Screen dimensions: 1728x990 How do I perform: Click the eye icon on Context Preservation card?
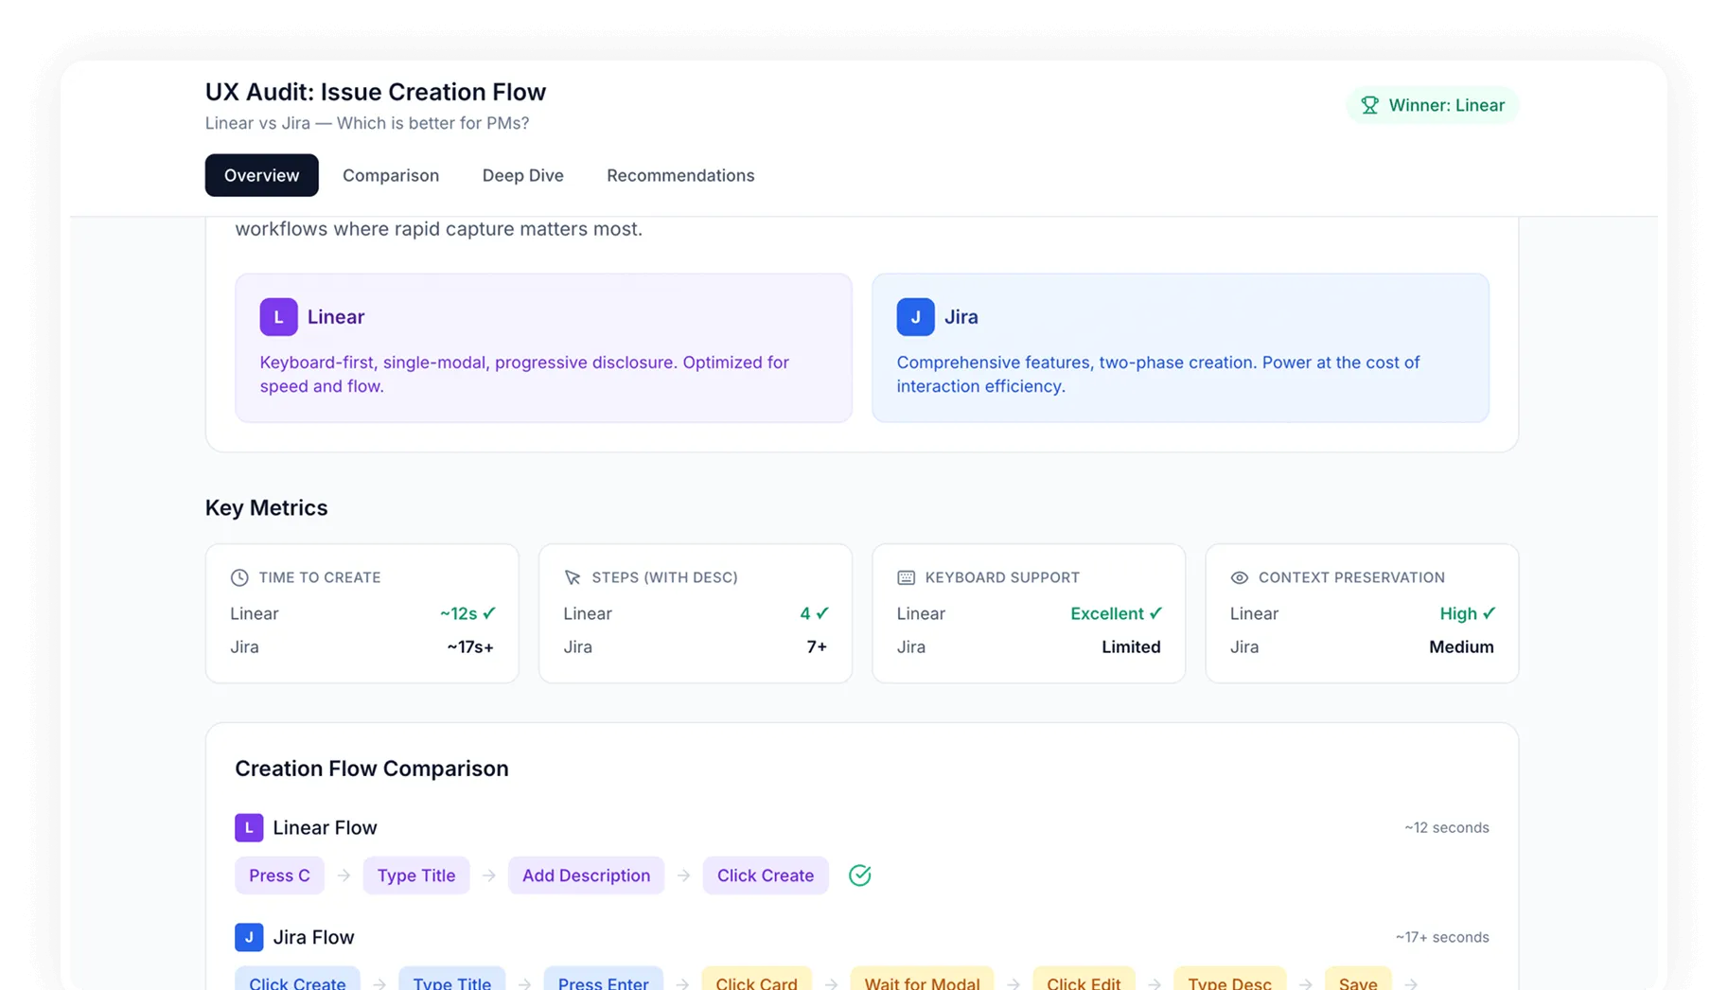point(1239,576)
